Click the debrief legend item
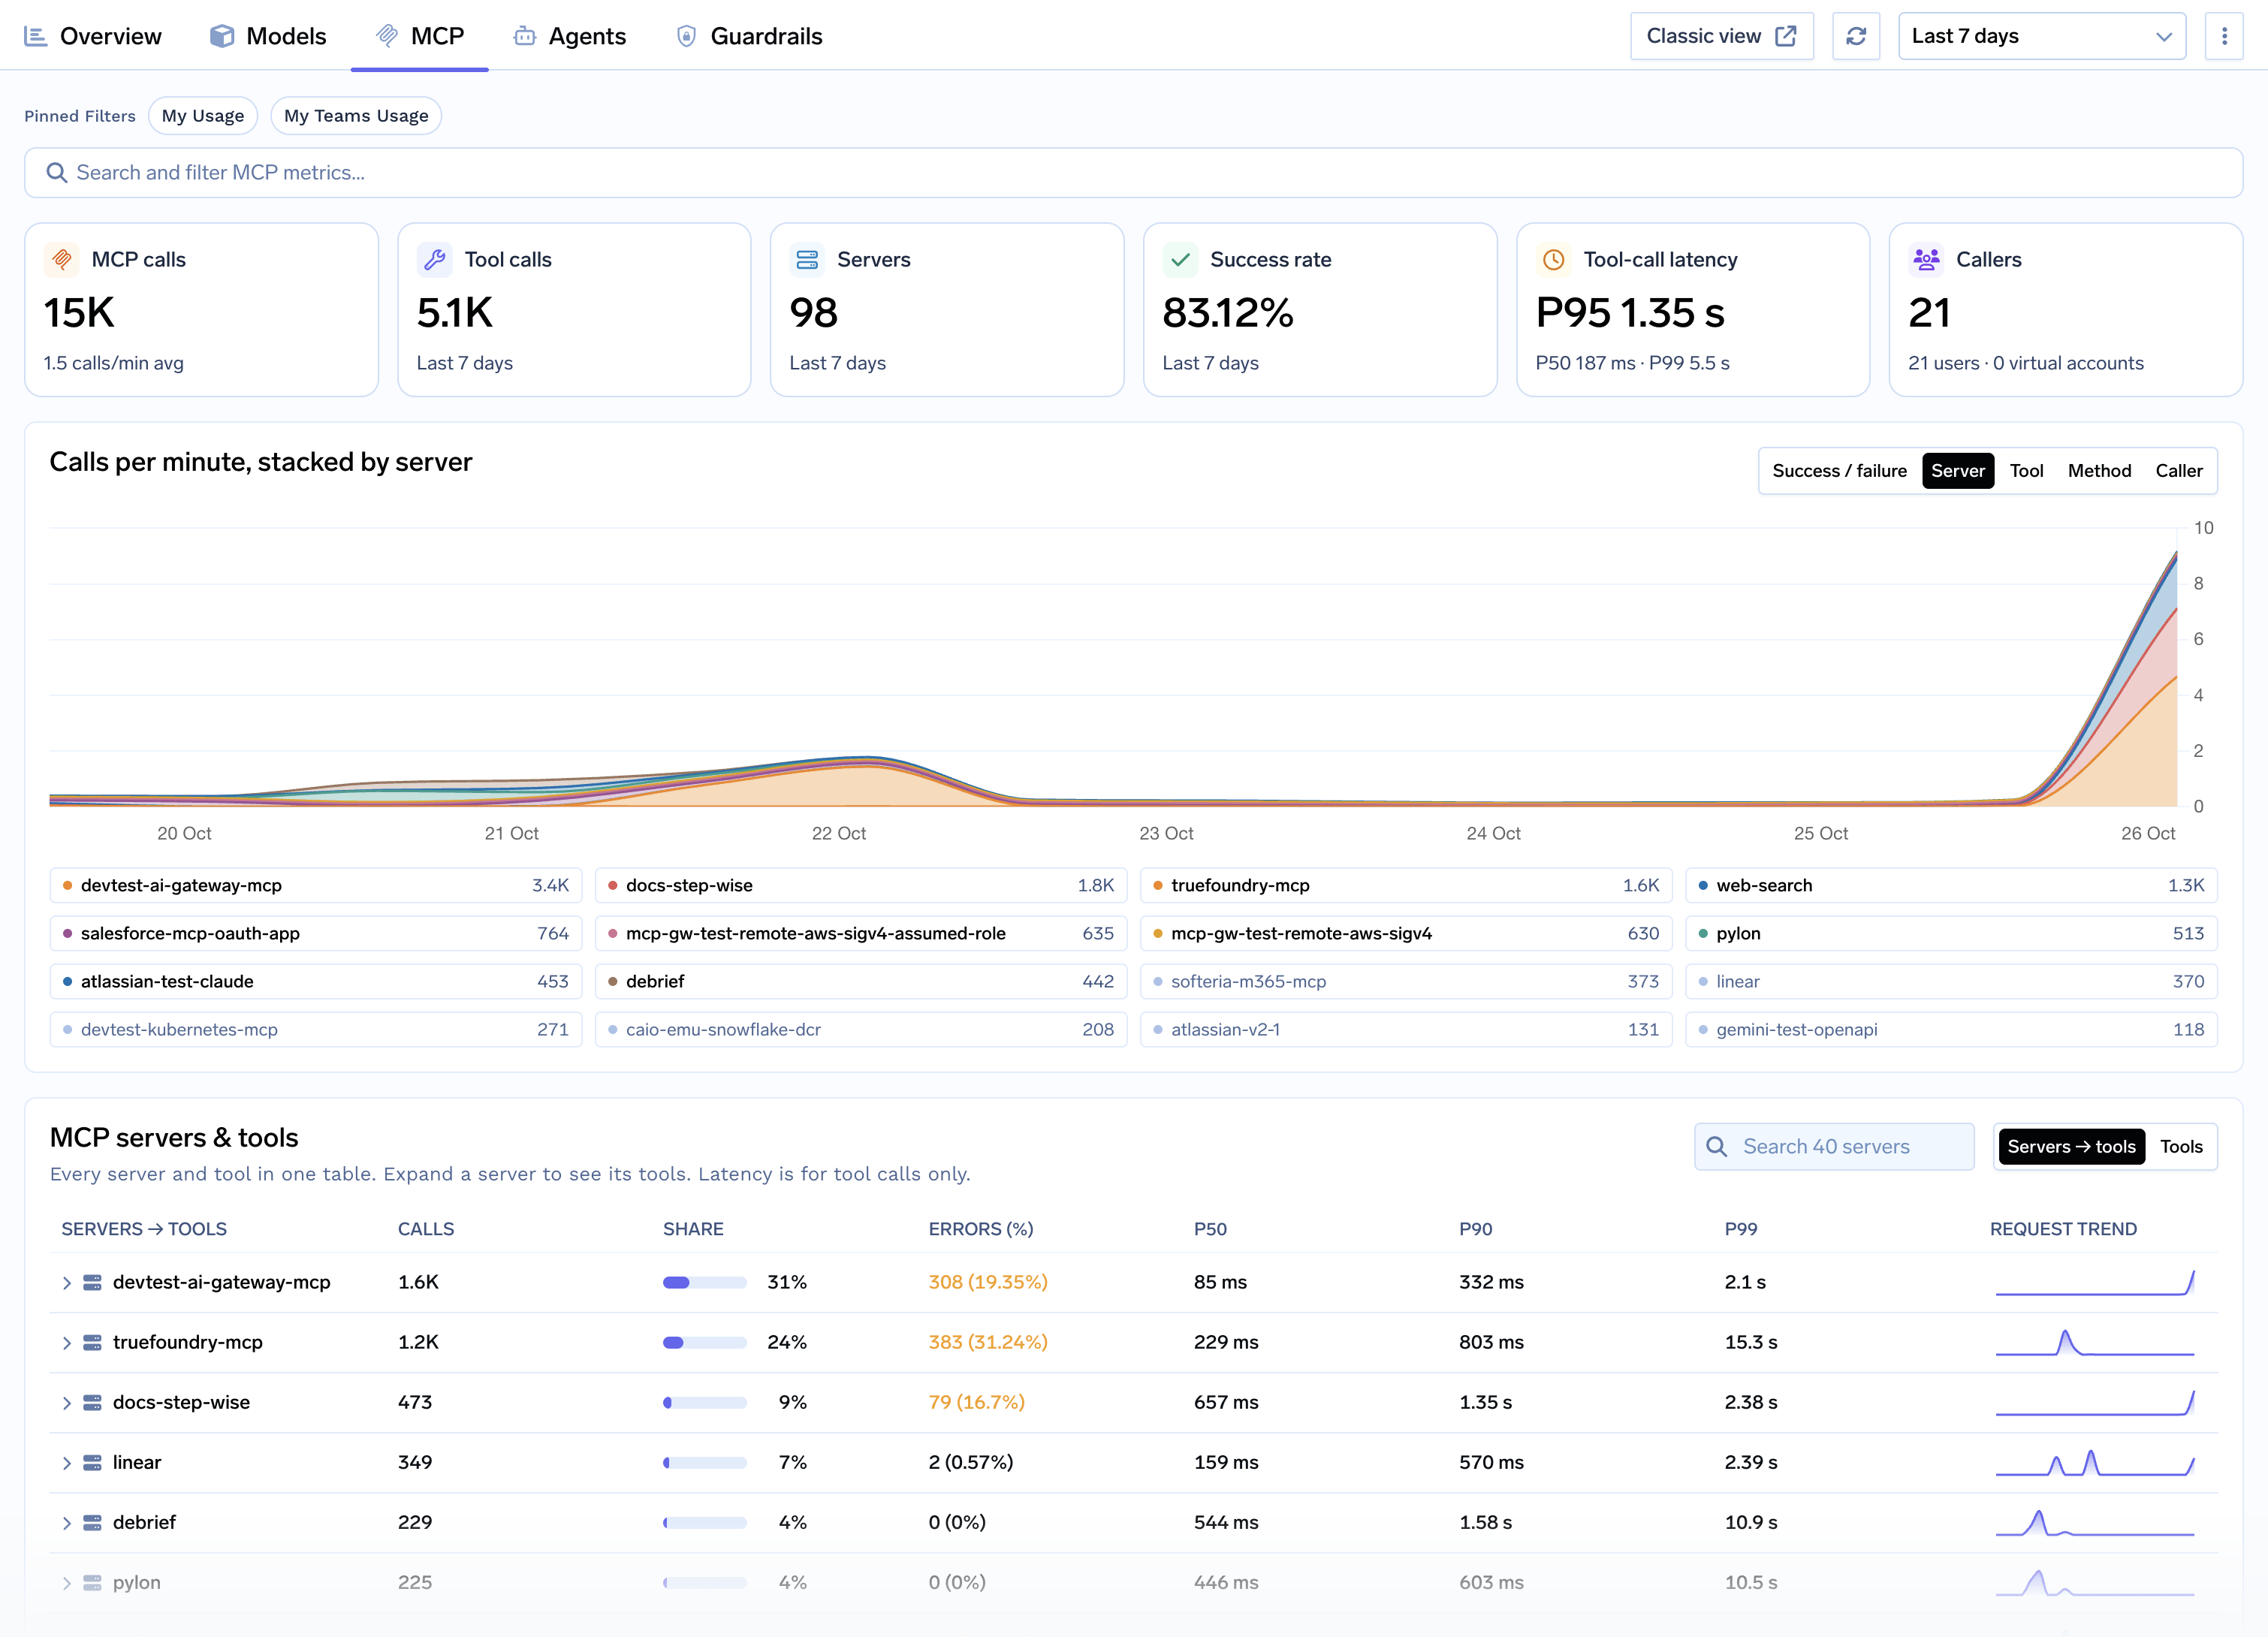Image resolution: width=2268 pixels, height=1637 pixels. pos(861,981)
